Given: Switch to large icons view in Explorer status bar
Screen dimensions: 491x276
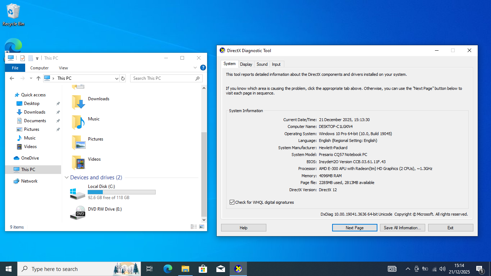Looking at the screenshot, I should pyautogui.click(x=202, y=227).
